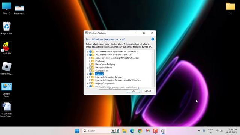The width and height of the screenshot is (240, 135).
Task: Enable Device Lockdown checkbox
Action: pos(91,67)
